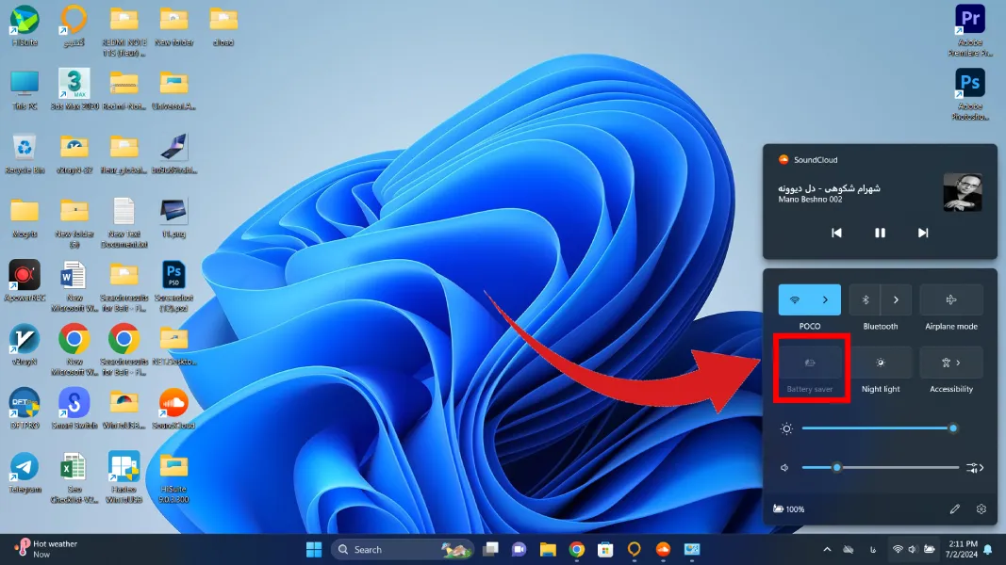1006x565 pixels.
Task: Skip to the next track
Action: click(x=923, y=233)
